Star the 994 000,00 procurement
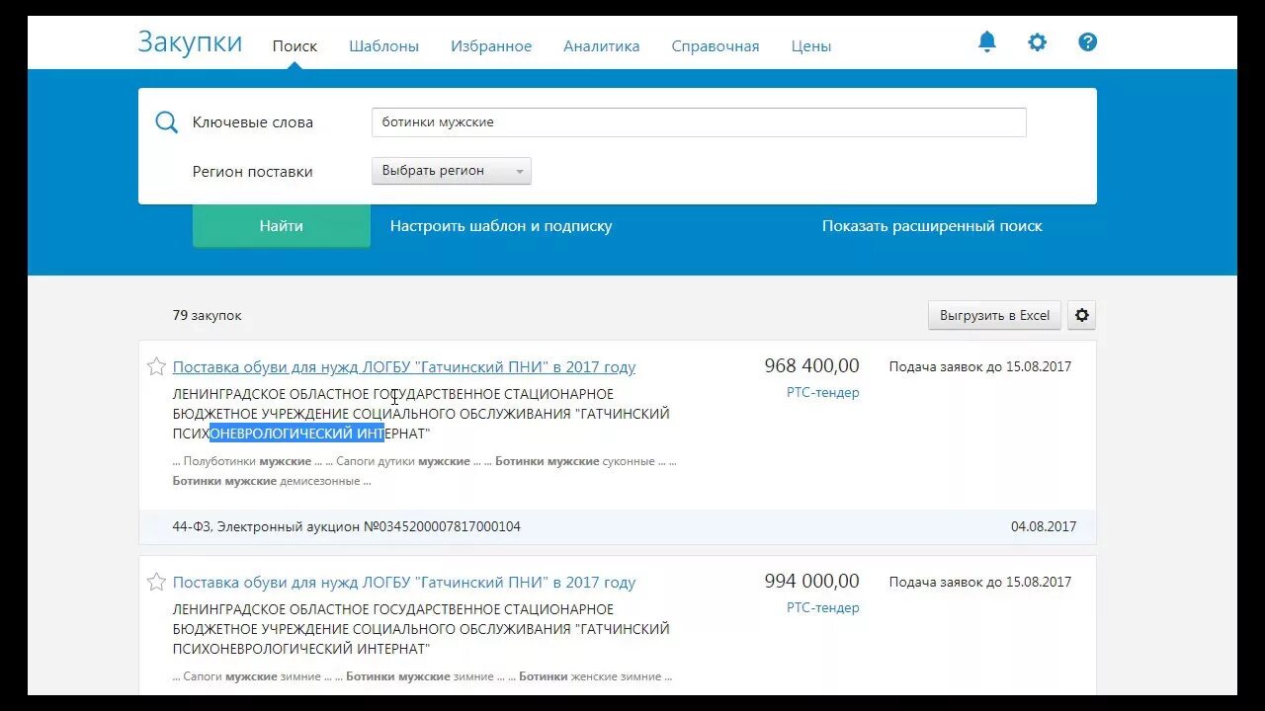This screenshot has height=711, width=1265. pos(156,582)
